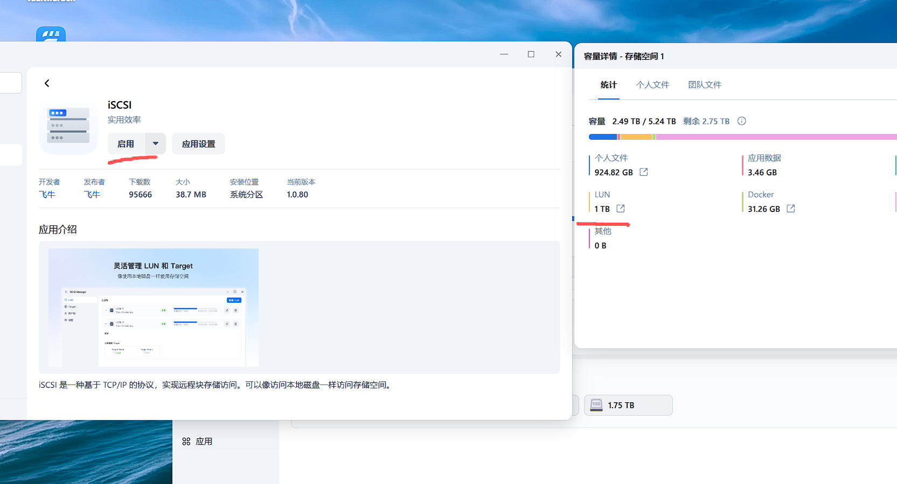Minimize the iSCSI app window
The width and height of the screenshot is (897, 484).
pos(504,54)
